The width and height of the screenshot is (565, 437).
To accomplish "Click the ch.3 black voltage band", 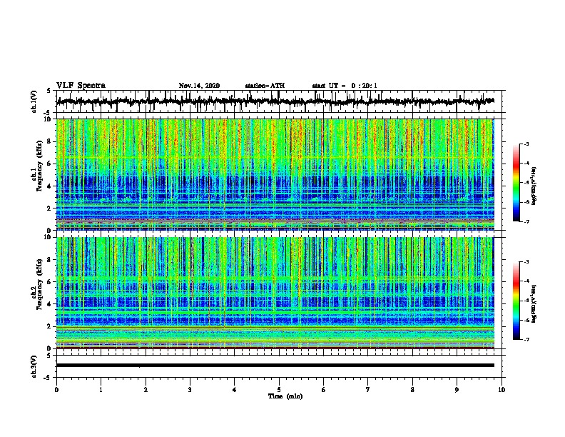I will [x=275, y=366].
